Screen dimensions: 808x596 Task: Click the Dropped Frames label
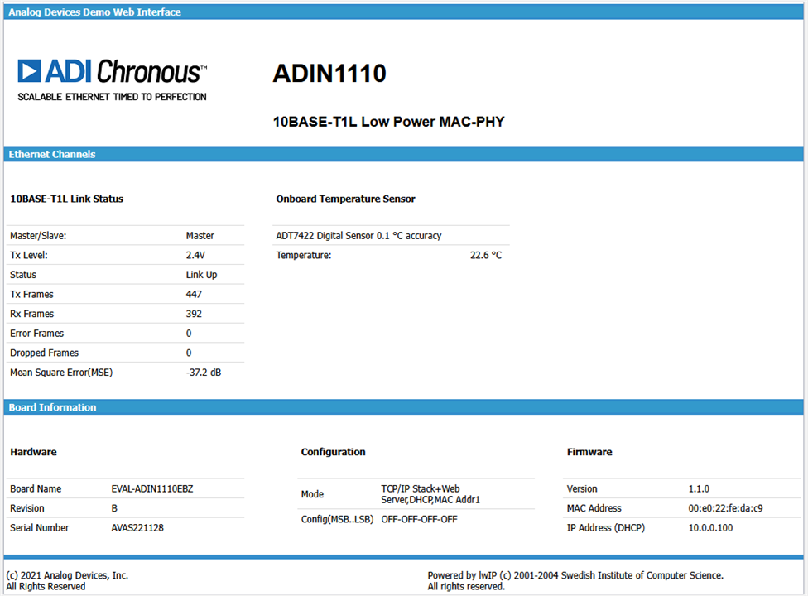[x=45, y=353]
